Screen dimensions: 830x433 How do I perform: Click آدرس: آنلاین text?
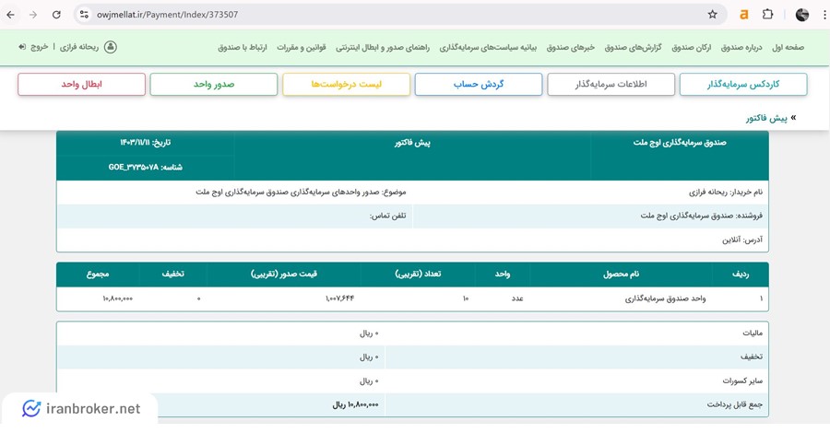742,240
